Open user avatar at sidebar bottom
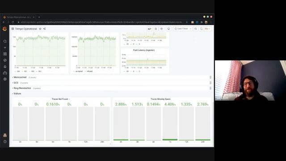Screen dimensions: 286x161 click(5, 135)
